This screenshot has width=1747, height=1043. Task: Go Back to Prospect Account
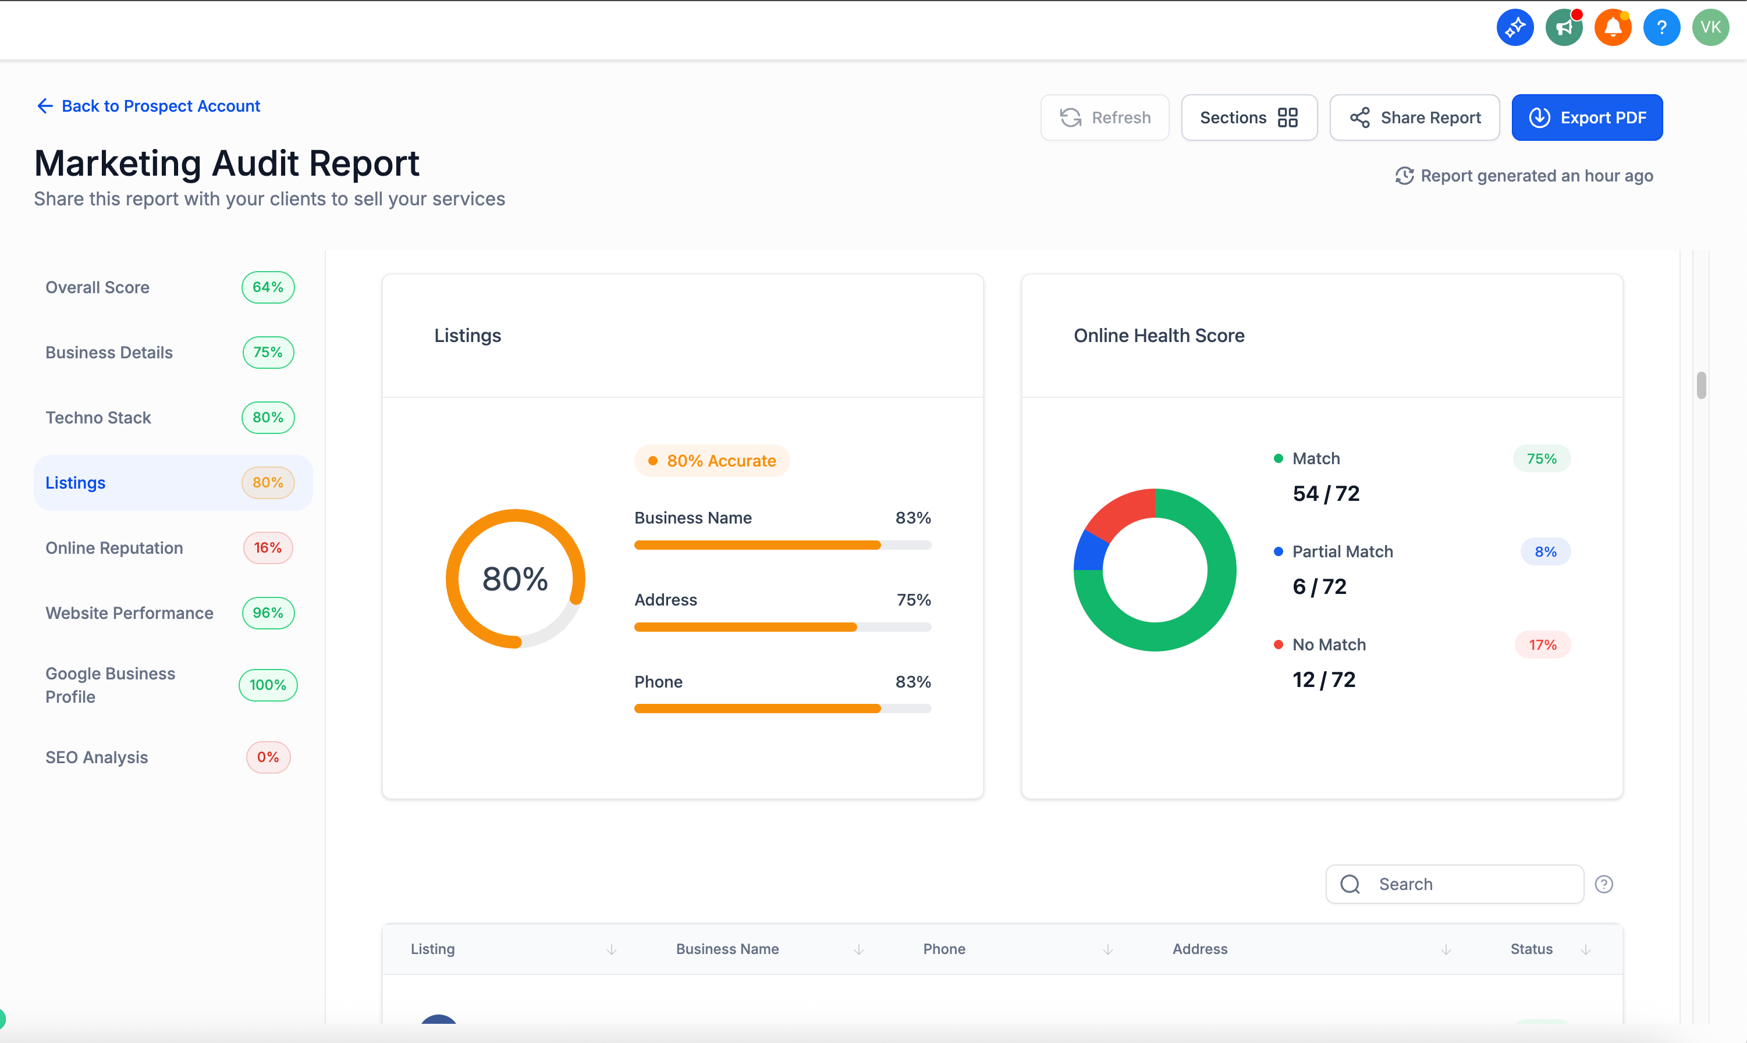(148, 105)
